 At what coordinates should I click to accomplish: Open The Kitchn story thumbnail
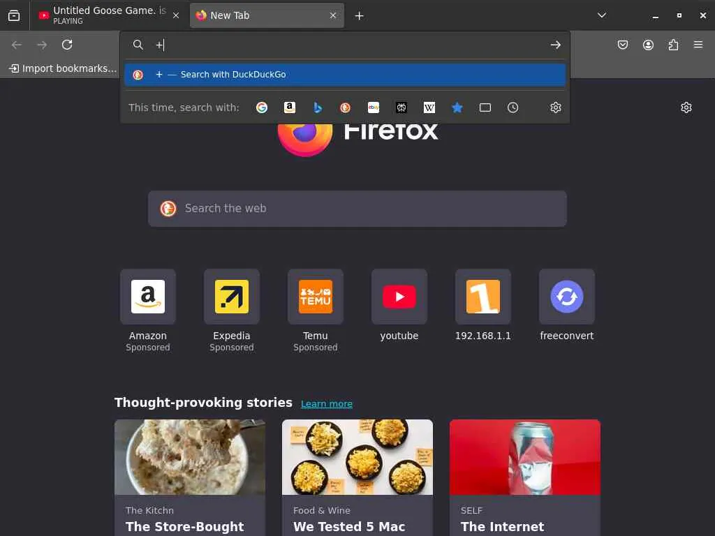190,457
